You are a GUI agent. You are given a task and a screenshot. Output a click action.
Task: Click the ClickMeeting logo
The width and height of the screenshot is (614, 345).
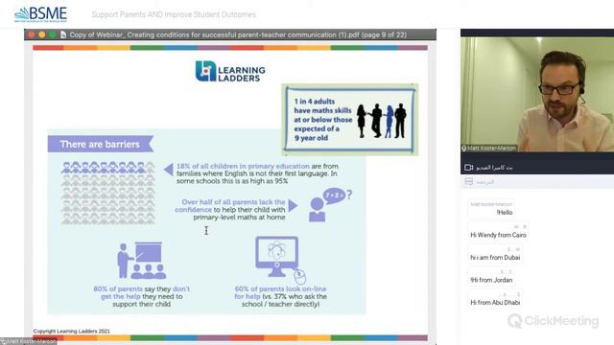pyautogui.click(x=553, y=321)
